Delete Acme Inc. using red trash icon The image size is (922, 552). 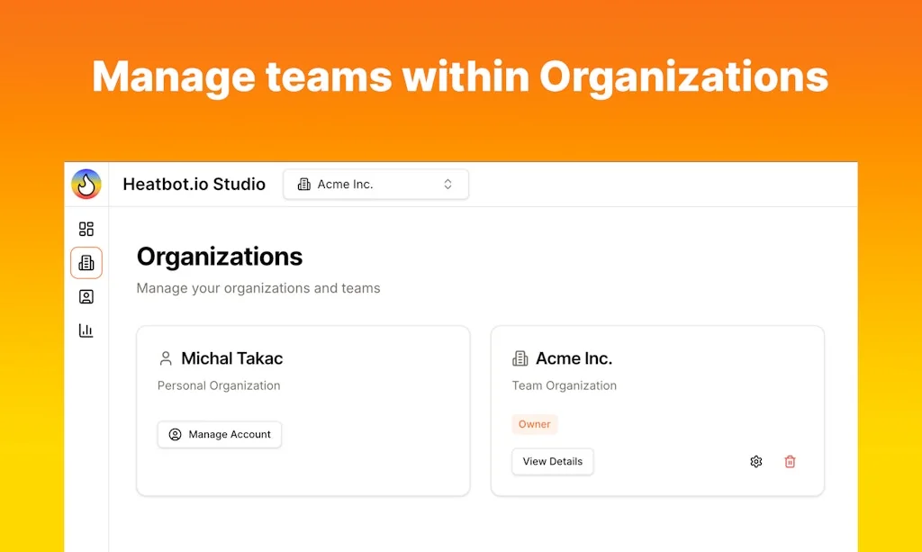[x=790, y=462]
